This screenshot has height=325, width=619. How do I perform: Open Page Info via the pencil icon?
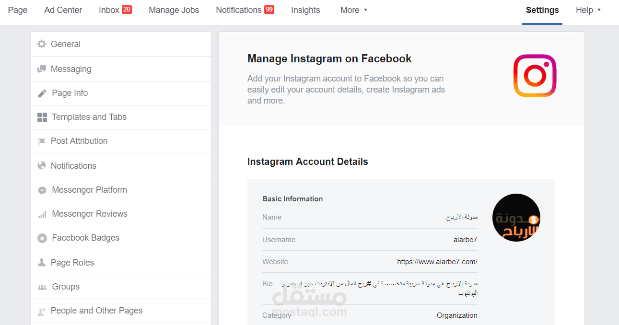point(42,93)
